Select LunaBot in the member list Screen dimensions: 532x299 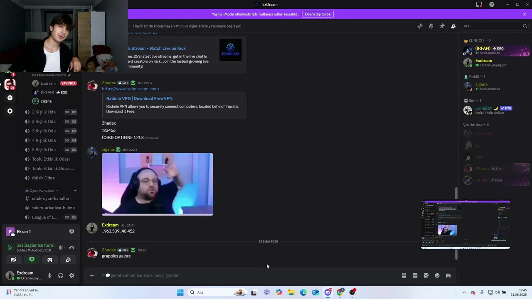(496, 110)
